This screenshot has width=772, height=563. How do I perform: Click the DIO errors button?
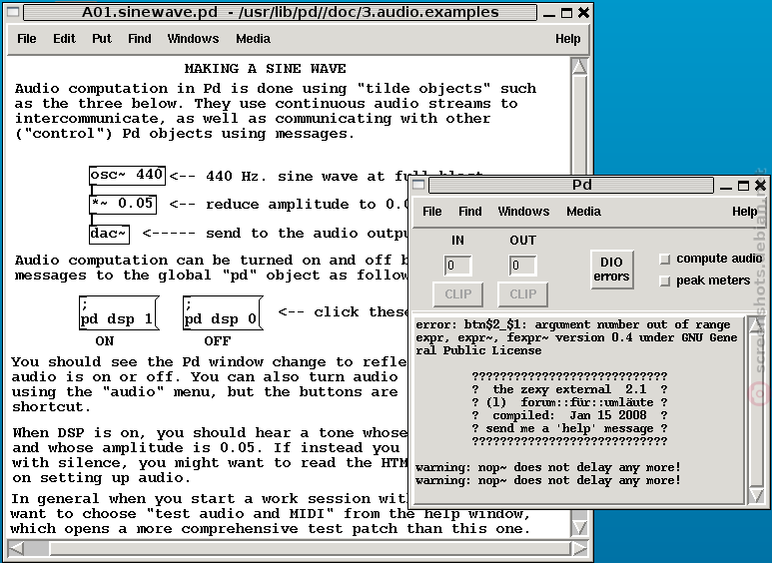[611, 270]
